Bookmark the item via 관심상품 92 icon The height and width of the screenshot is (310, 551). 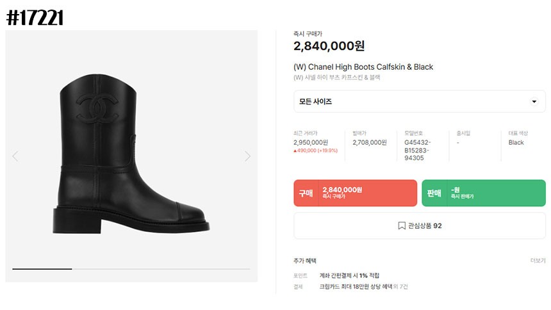coord(402,225)
